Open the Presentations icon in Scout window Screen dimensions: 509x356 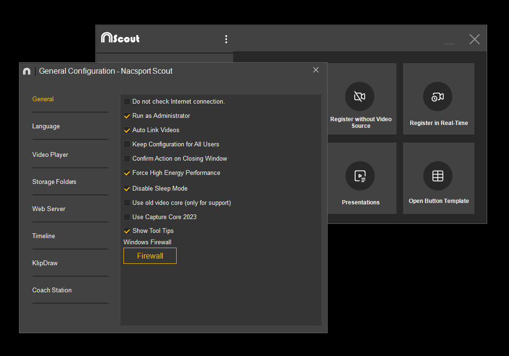pos(360,176)
